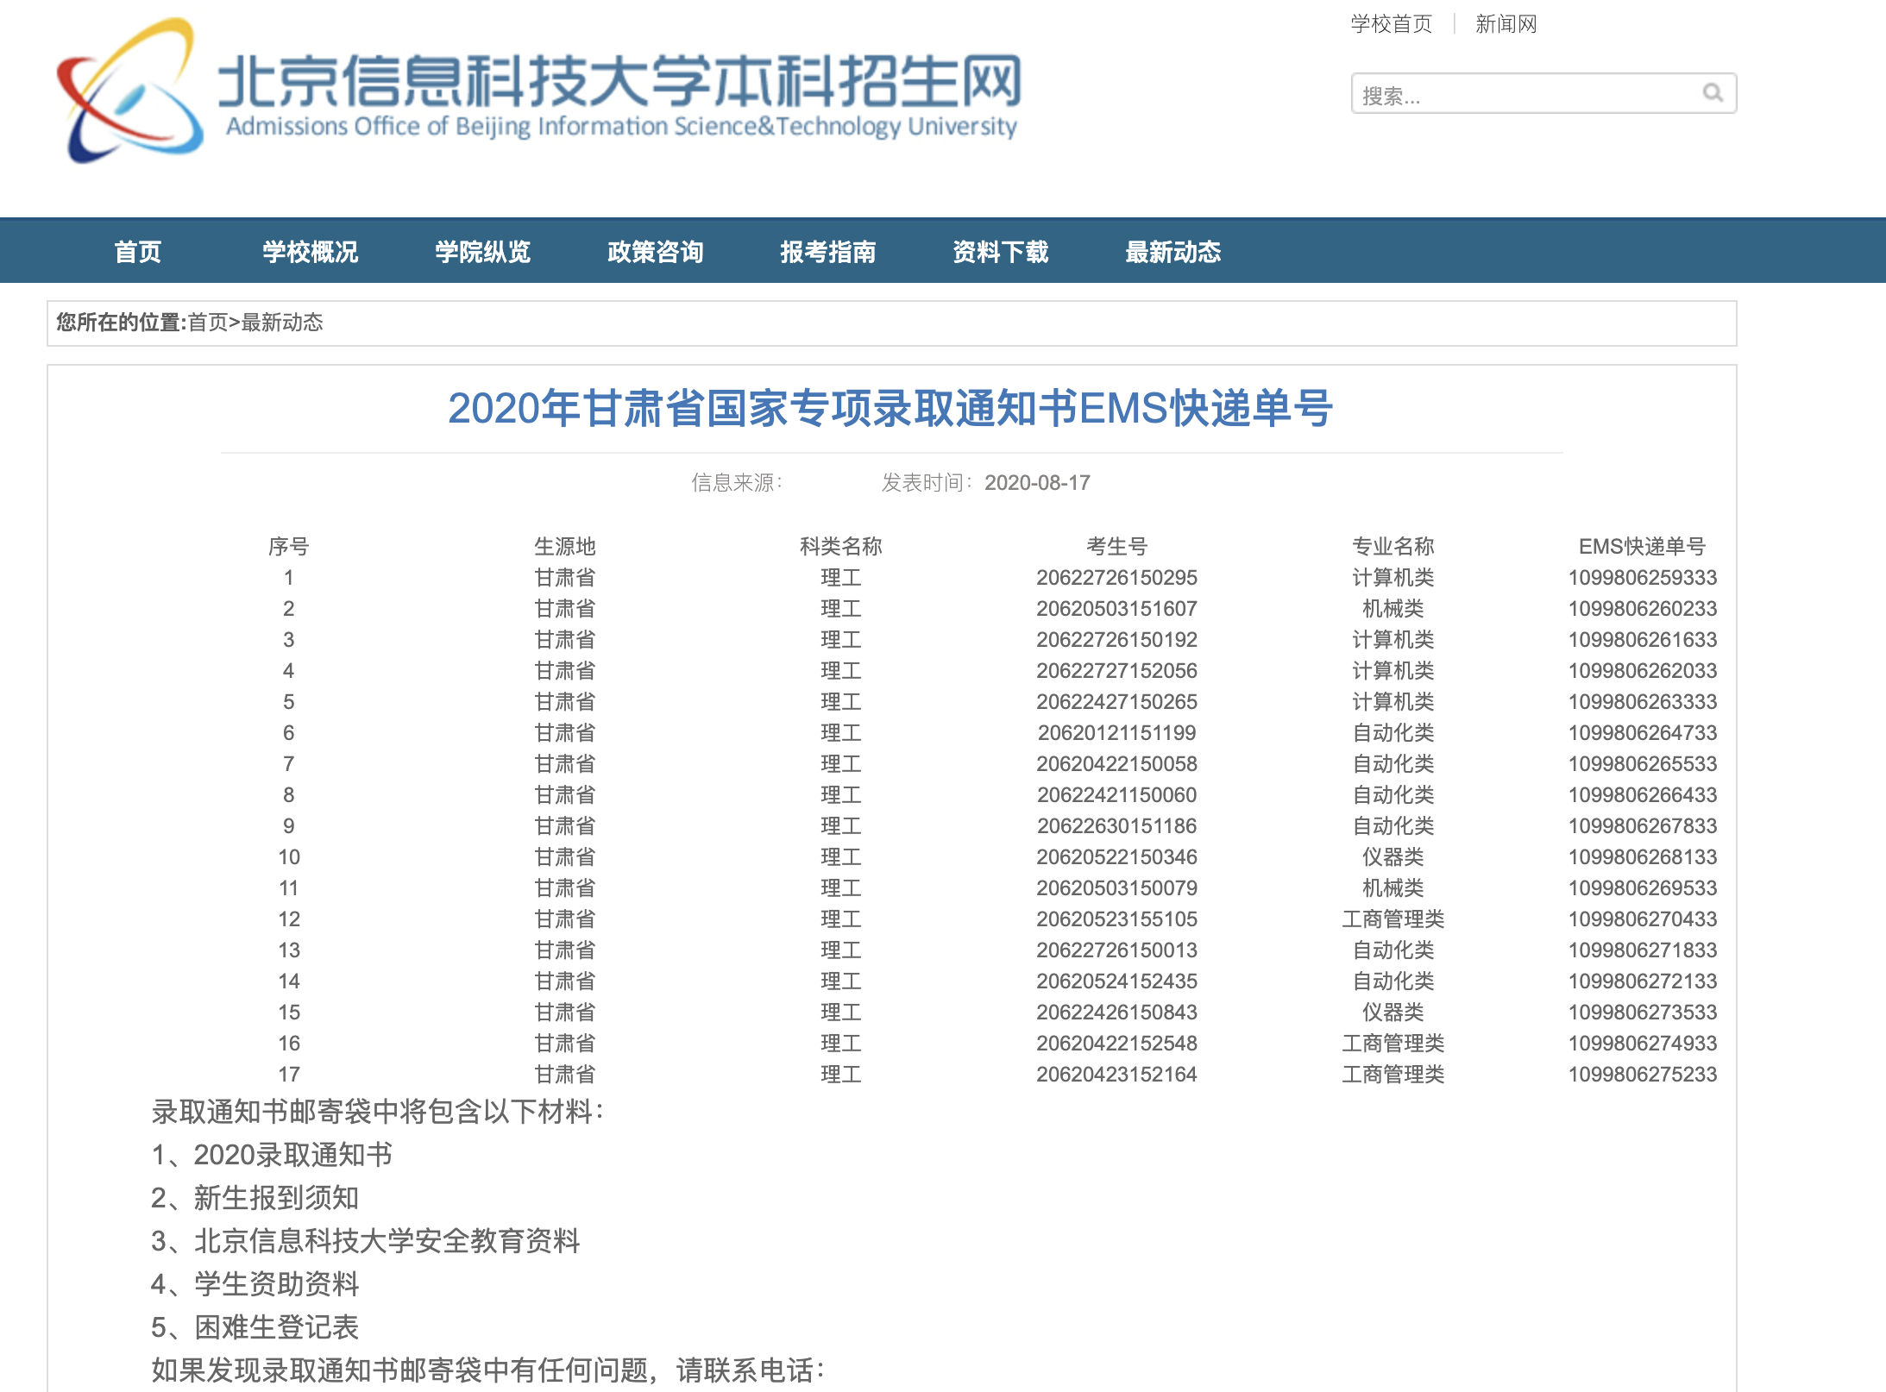Click candidate number 20620522150346
1886x1392 pixels.
1117,856
